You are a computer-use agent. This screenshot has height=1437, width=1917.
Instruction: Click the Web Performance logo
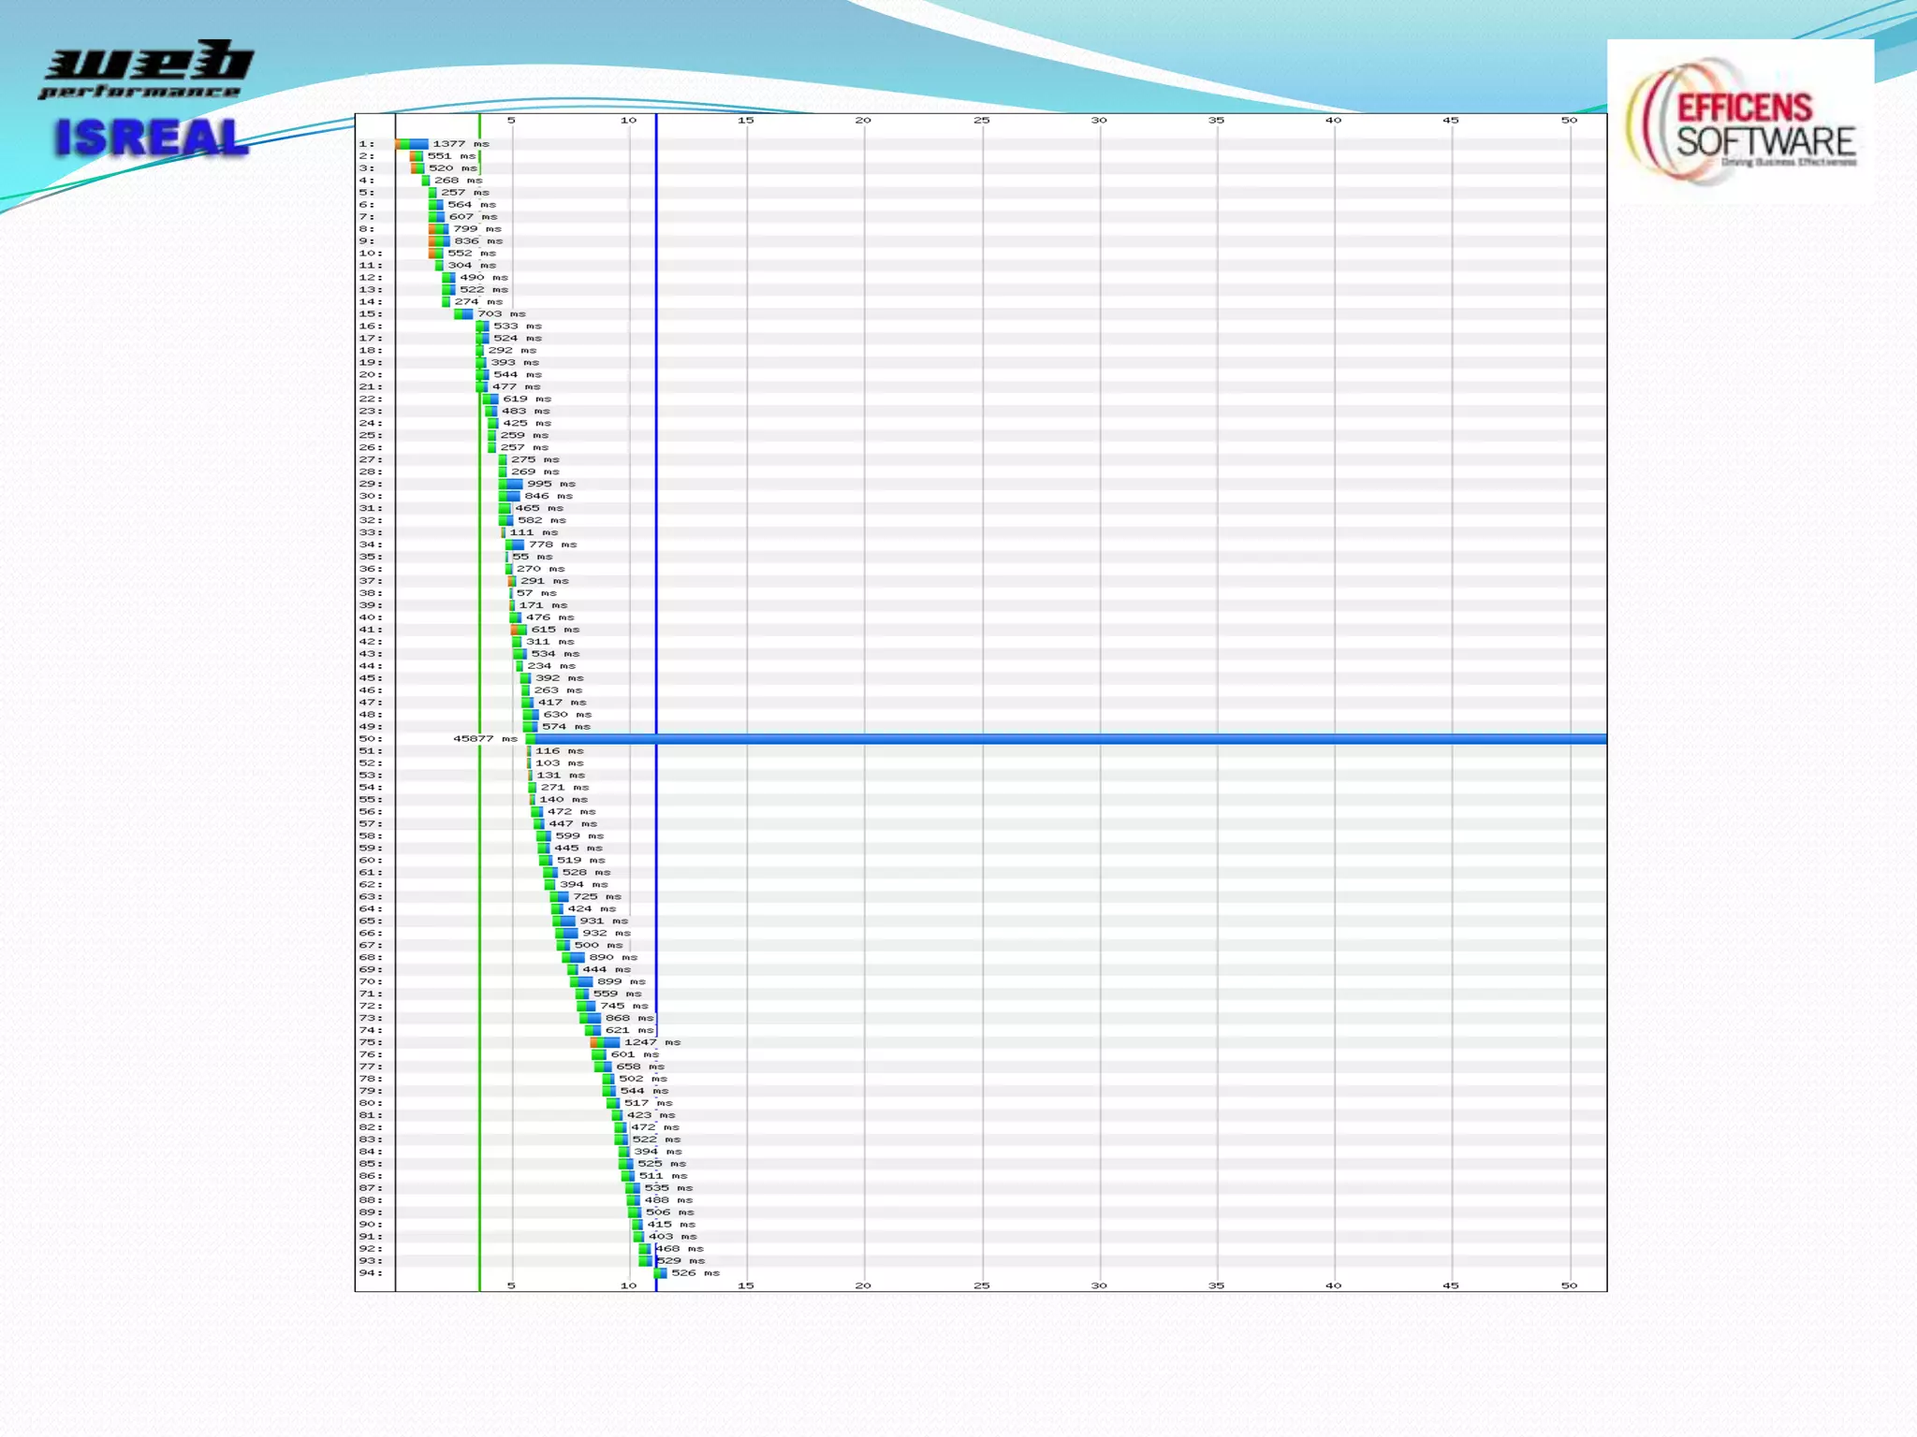[147, 70]
